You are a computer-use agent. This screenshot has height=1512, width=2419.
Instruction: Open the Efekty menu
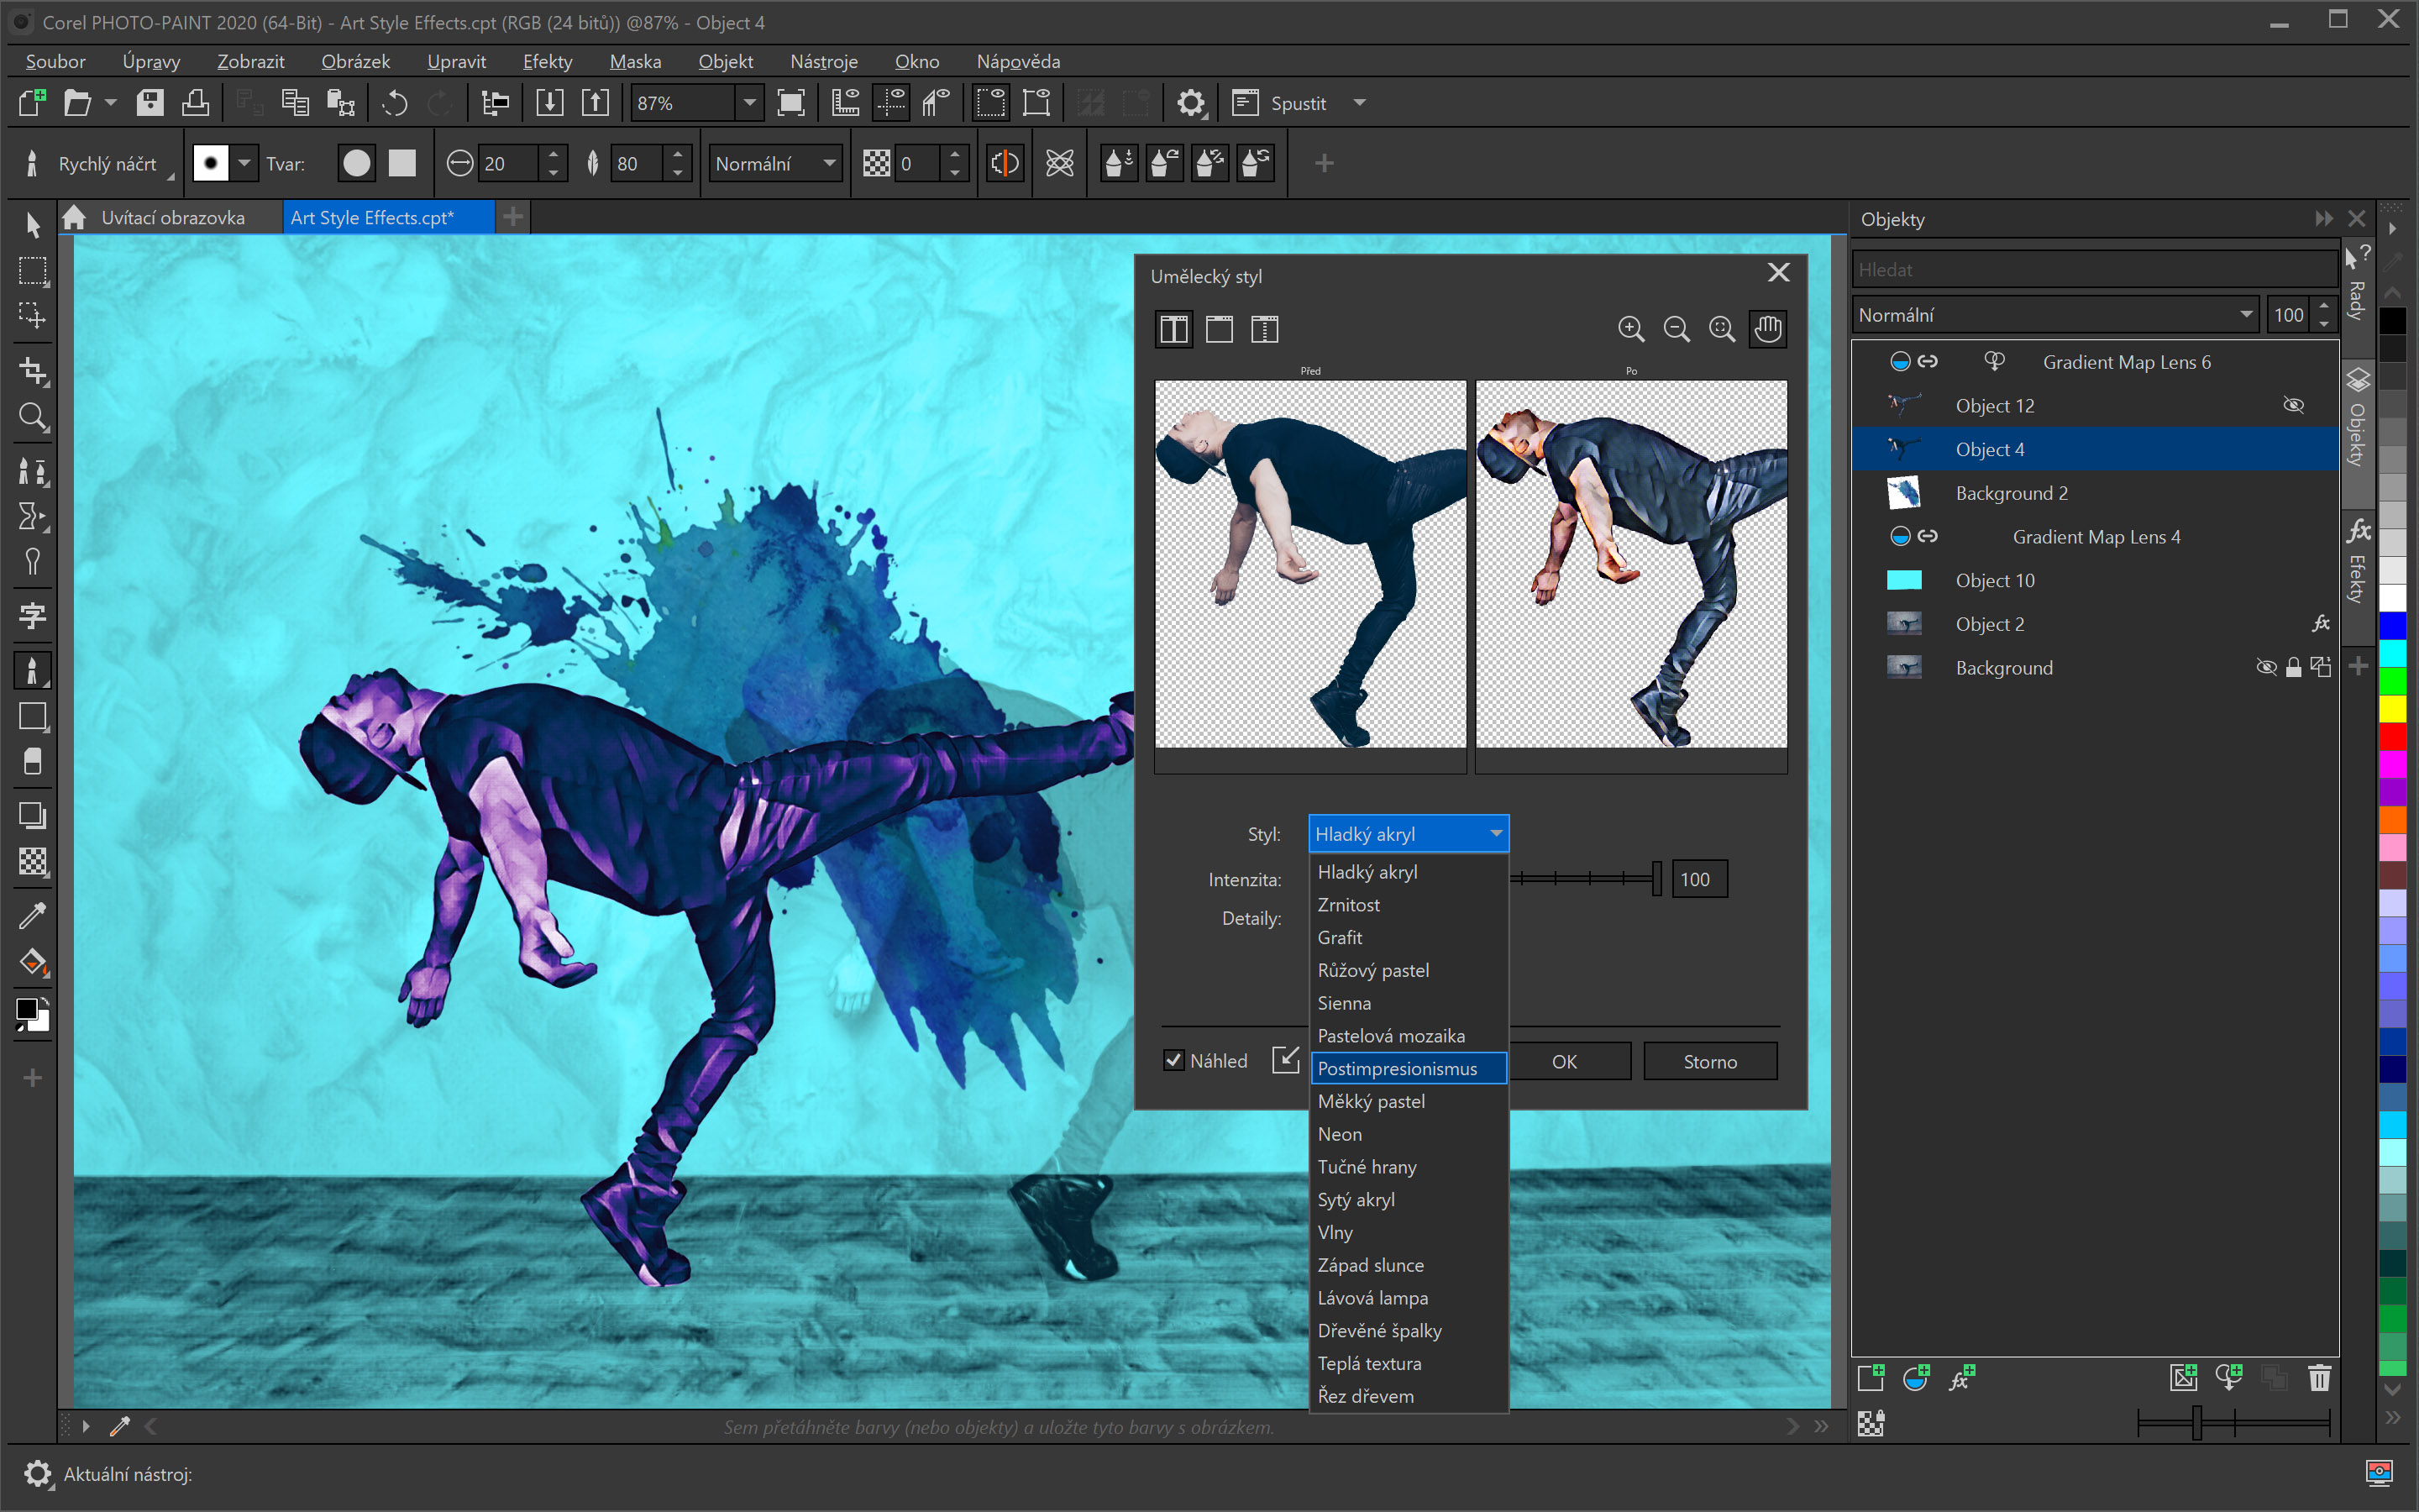point(547,61)
